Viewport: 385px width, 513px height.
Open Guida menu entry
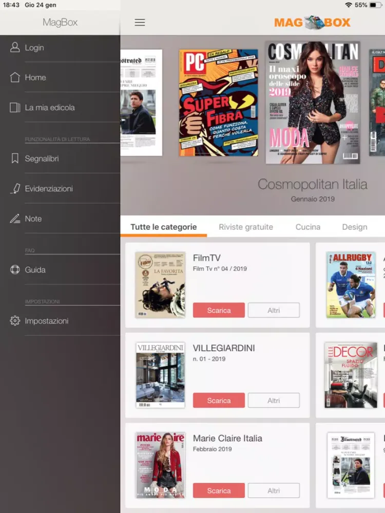click(60, 270)
